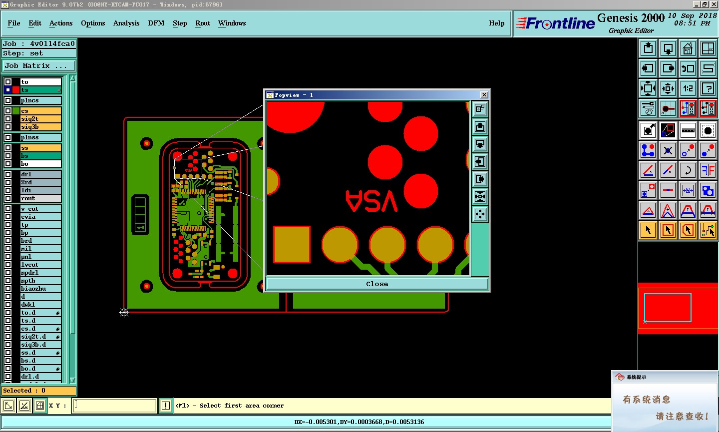The width and height of the screenshot is (719, 432).
Task: Toggle the 'to' layer display checkbox
Action: point(8,82)
